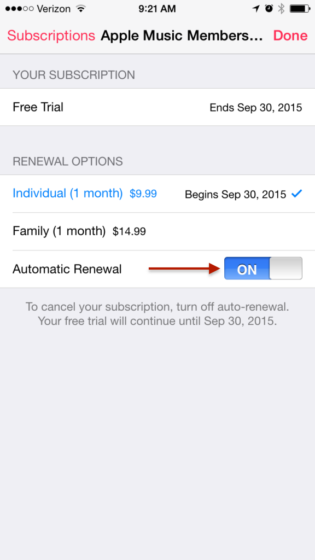Tap the cellular signal strength dots
Image resolution: width=315 pixels, height=560 pixels.
[20, 9]
